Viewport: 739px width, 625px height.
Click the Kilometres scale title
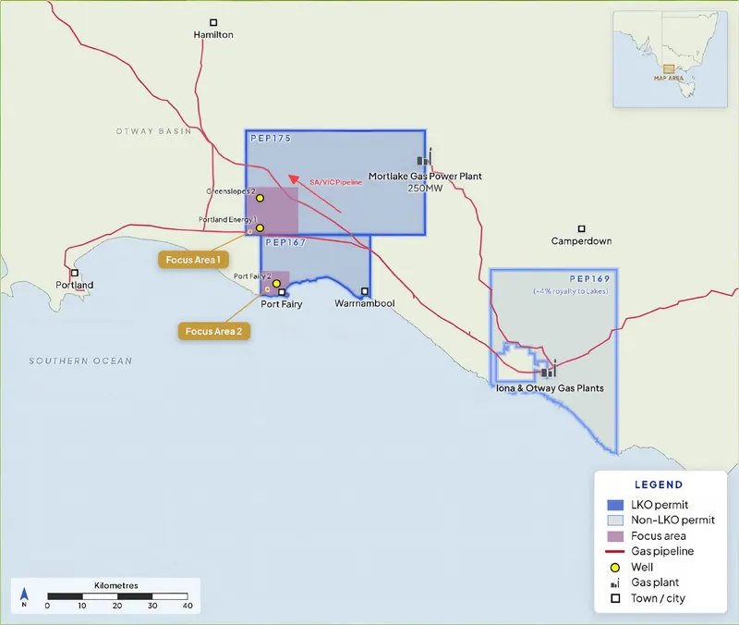116,585
